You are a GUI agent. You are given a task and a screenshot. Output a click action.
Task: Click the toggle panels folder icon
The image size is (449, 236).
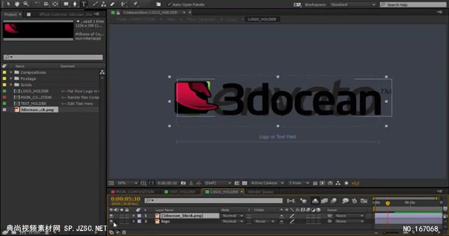tap(158, 4)
